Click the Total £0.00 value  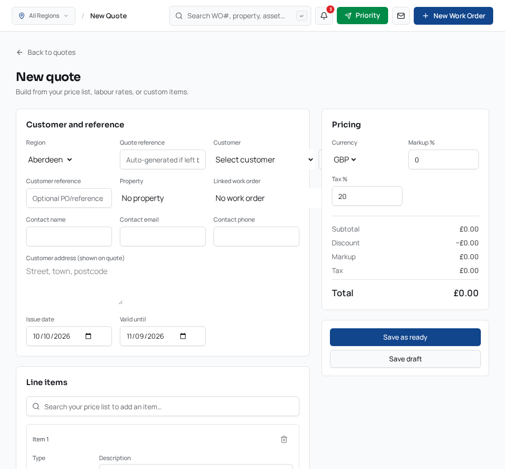pyautogui.click(x=466, y=293)
